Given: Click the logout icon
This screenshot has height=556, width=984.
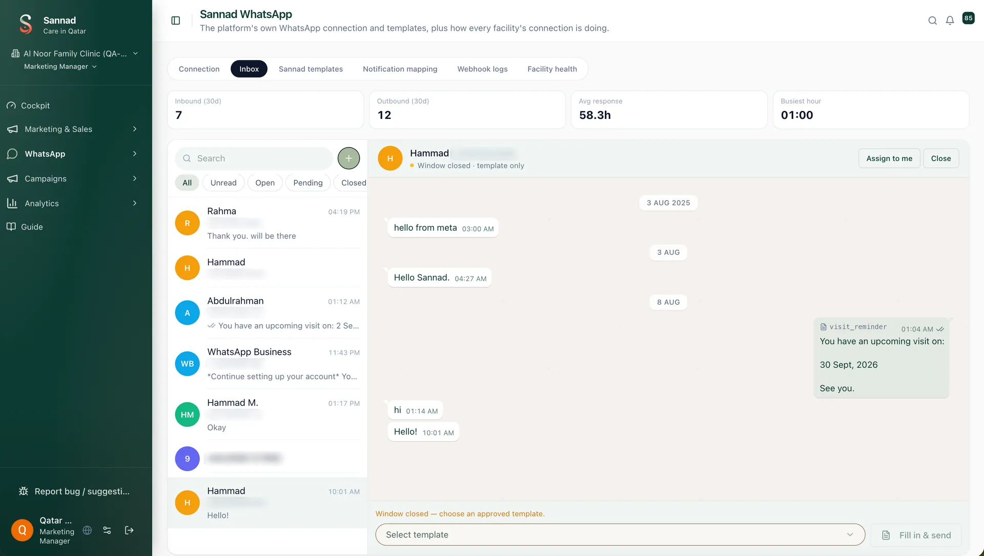Looking at the screenshot, I should [129, 530].
